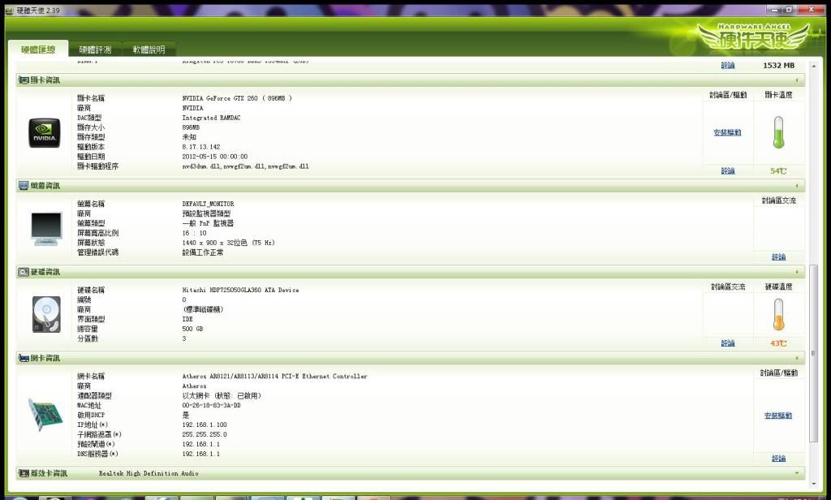
Task: Collapse the graphics card info section
Action: coord(798,81)
